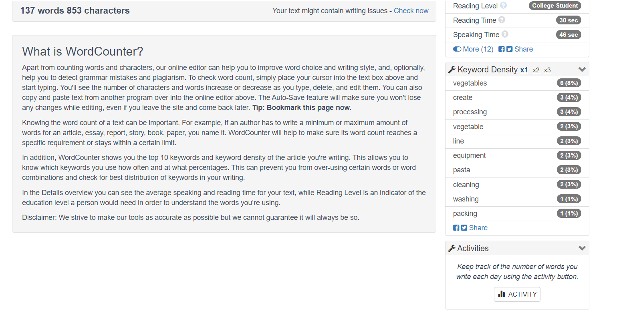Click the Keyword Density wrench icon
This screenshot has width=631, height=319.
coord(452,70)
